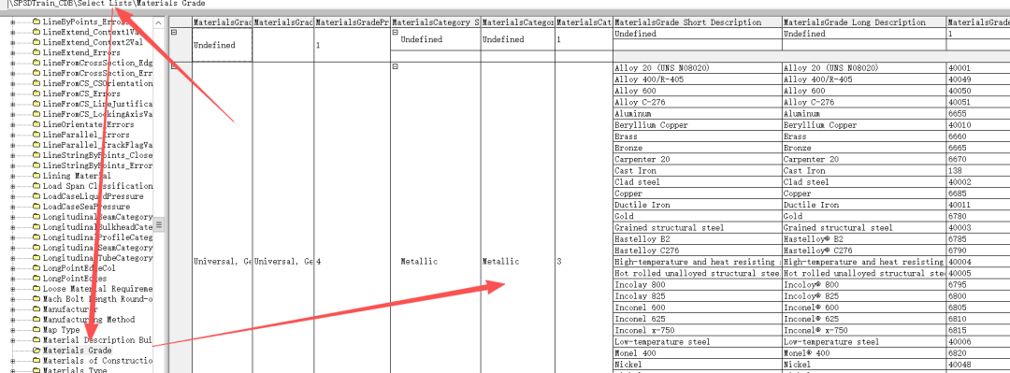Select the Loose Material Requirements tree item
The width and height of the screenshot is (1010, 373).
(x=98, y=289)
